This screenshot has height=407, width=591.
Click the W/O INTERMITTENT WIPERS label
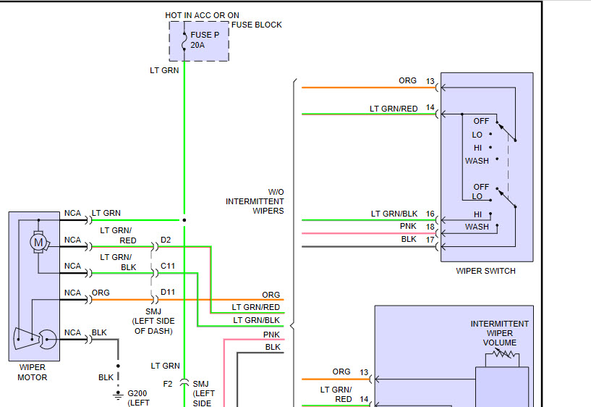pyautogui.click(x=255, y=201)
